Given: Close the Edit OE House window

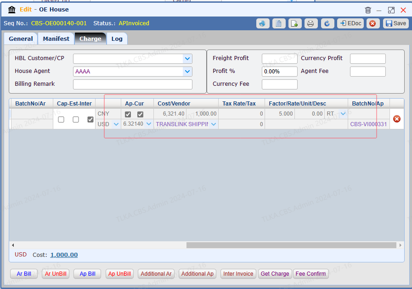Looking at the screenshot, I should pos(403,10).
